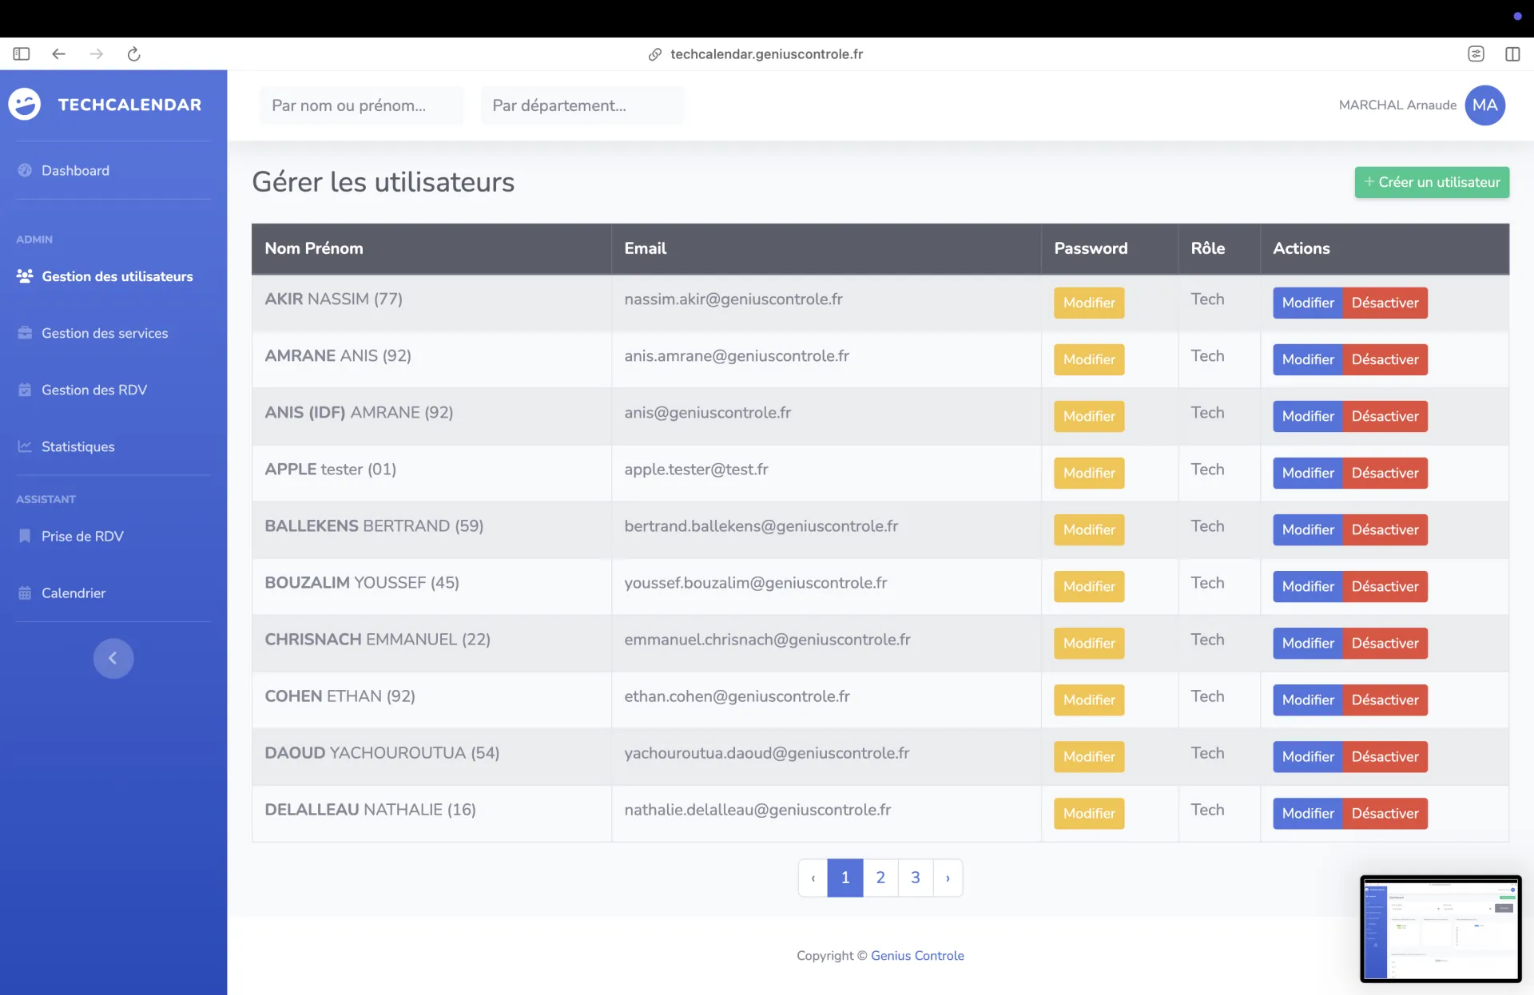Viewport: 1534px width, 995px height.
Task: Deactivate user COHEN ETHAN
Action: (1385, 700)
